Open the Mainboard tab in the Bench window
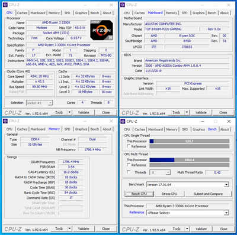The height and width of the screenshot is (235, 237). [155, 129]
